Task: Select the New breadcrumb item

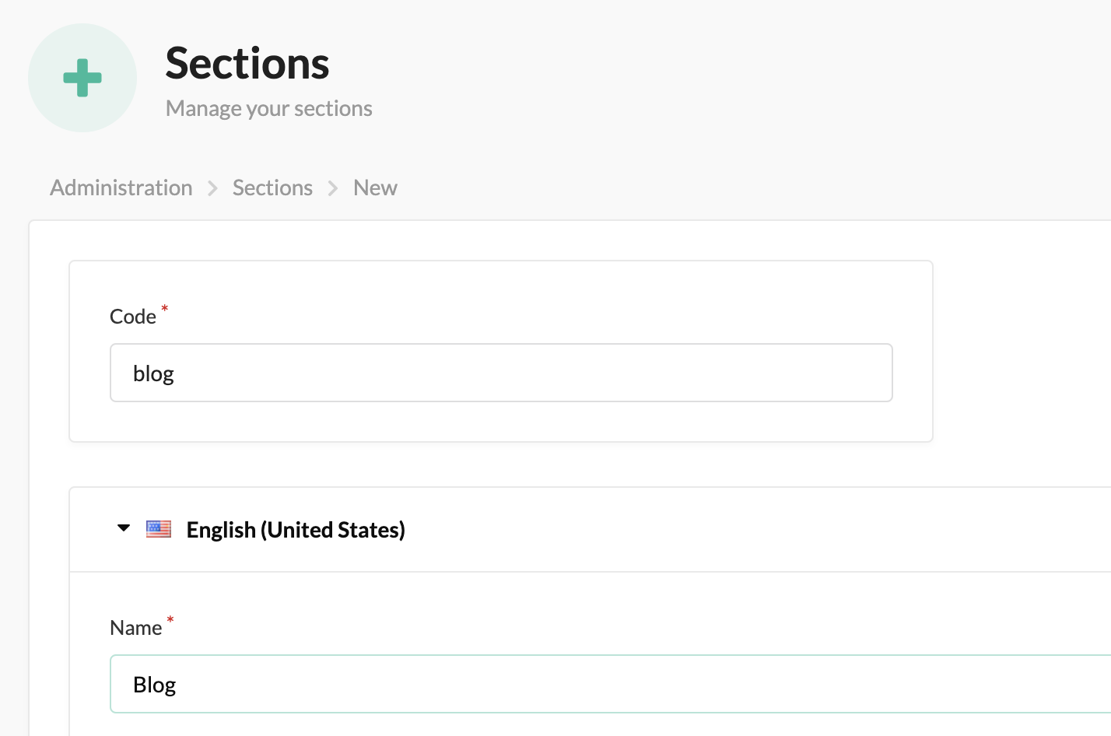Action: pyautogui.click(x=375, y=188)
